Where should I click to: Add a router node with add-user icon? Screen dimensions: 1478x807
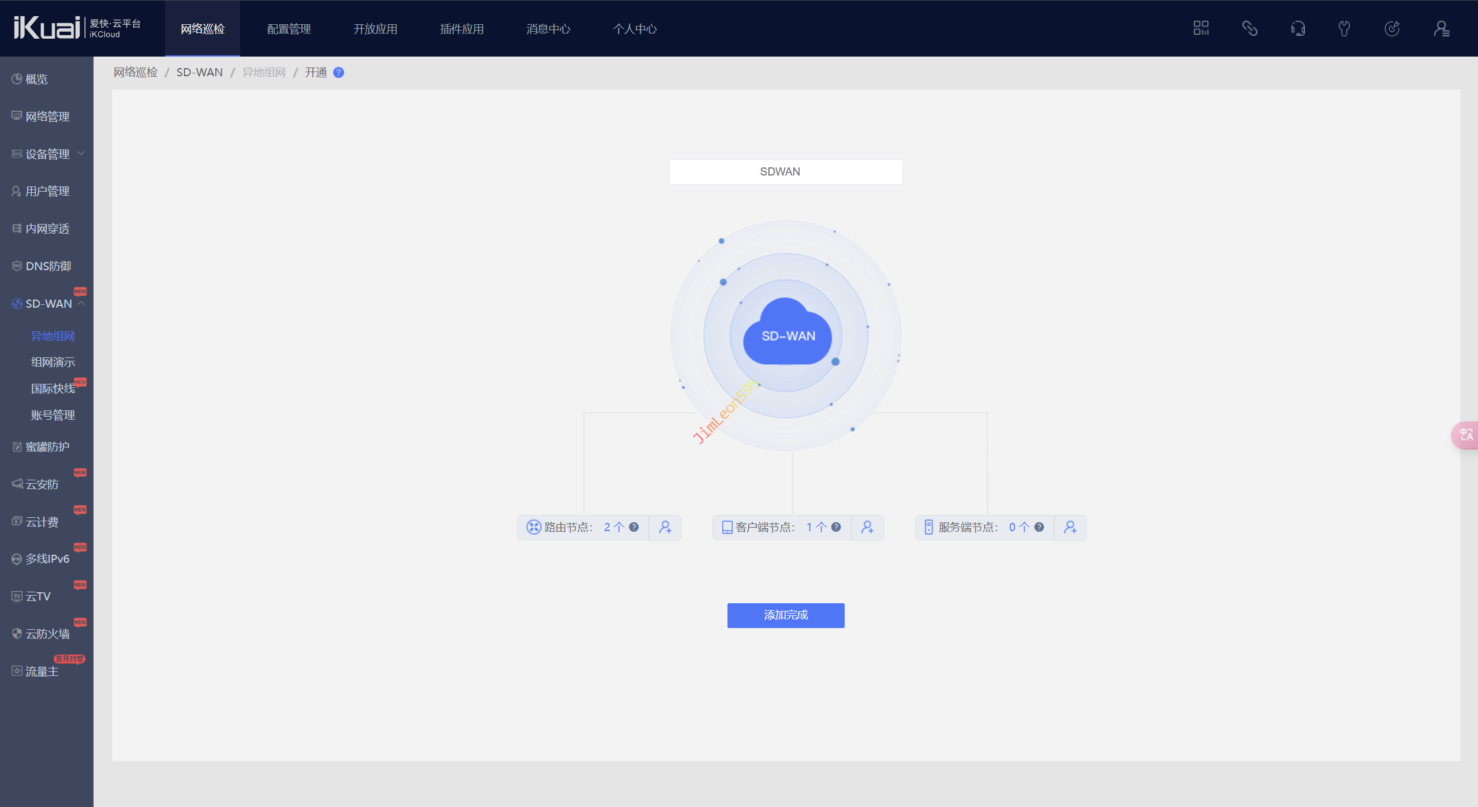click(665, 527)
